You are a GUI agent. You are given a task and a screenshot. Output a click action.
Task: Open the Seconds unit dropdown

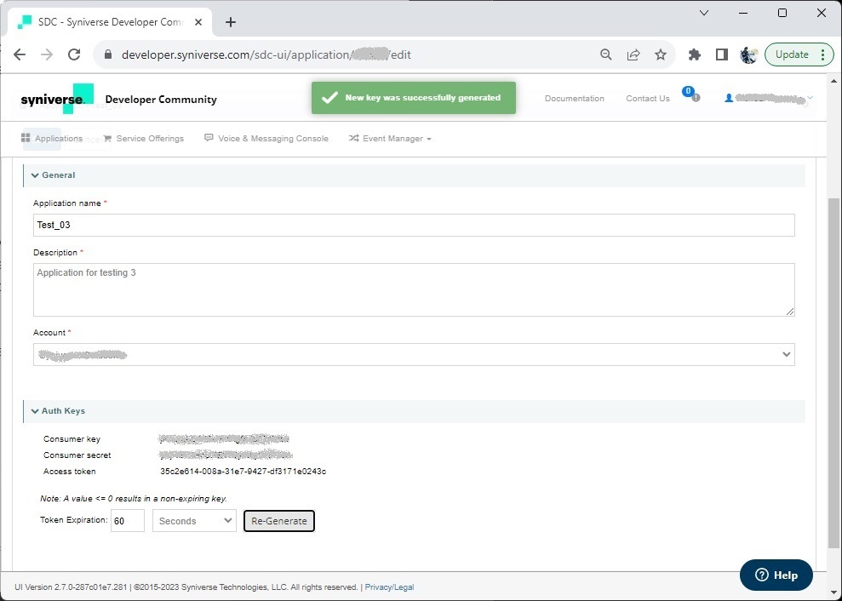coord(194,521)
